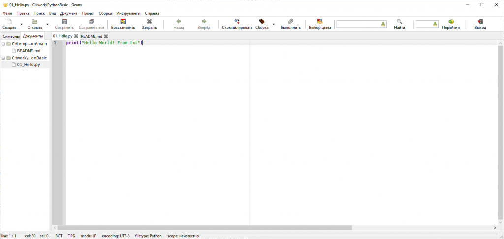
Task: Click the "encoding: UTF-8" status text
Action: (x=116, y=236)
